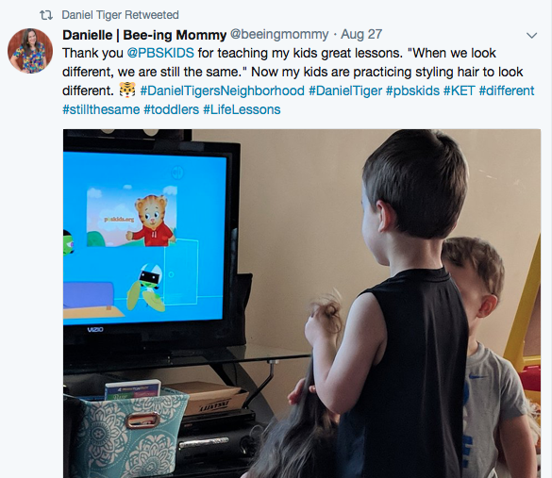Open the #KET hashtag

pos(460,91)
